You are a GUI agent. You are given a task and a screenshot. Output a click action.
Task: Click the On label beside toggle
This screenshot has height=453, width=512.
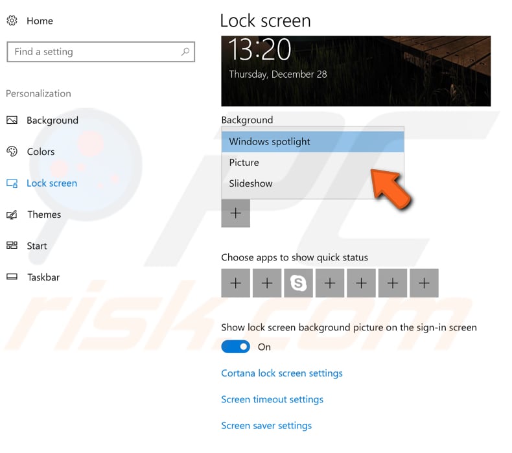[x=264, y=347]
